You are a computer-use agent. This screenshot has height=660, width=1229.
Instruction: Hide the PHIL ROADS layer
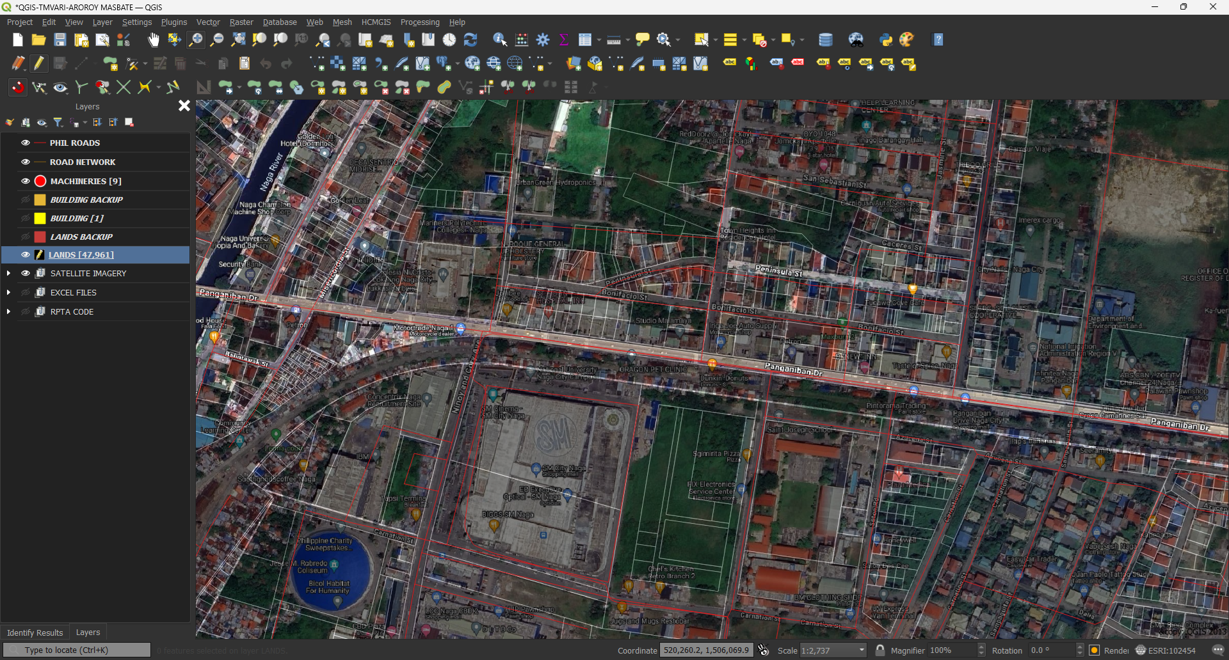[x=26, y=143]
